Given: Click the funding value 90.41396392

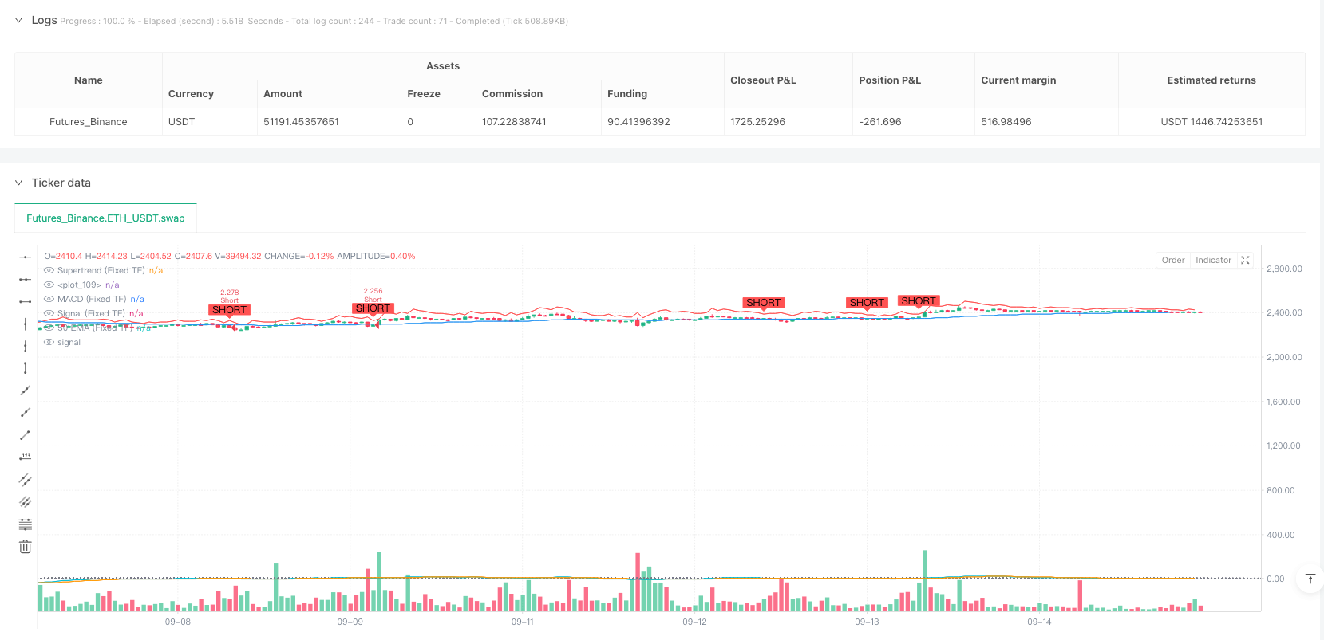Looking at the screenshot, I should (638, 122).
